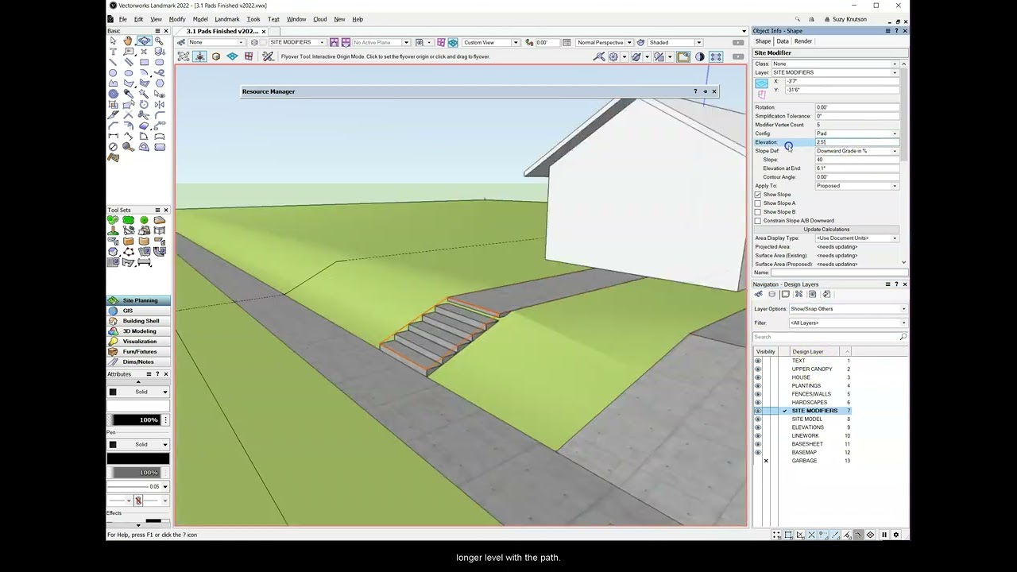
Task: Open the Visualization tool set
Action: click(x=139, y=342)
